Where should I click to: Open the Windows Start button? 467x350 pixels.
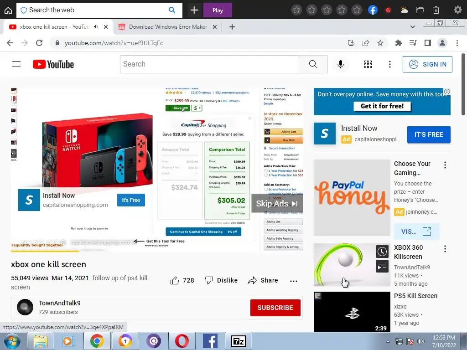(x=11, y=341)
